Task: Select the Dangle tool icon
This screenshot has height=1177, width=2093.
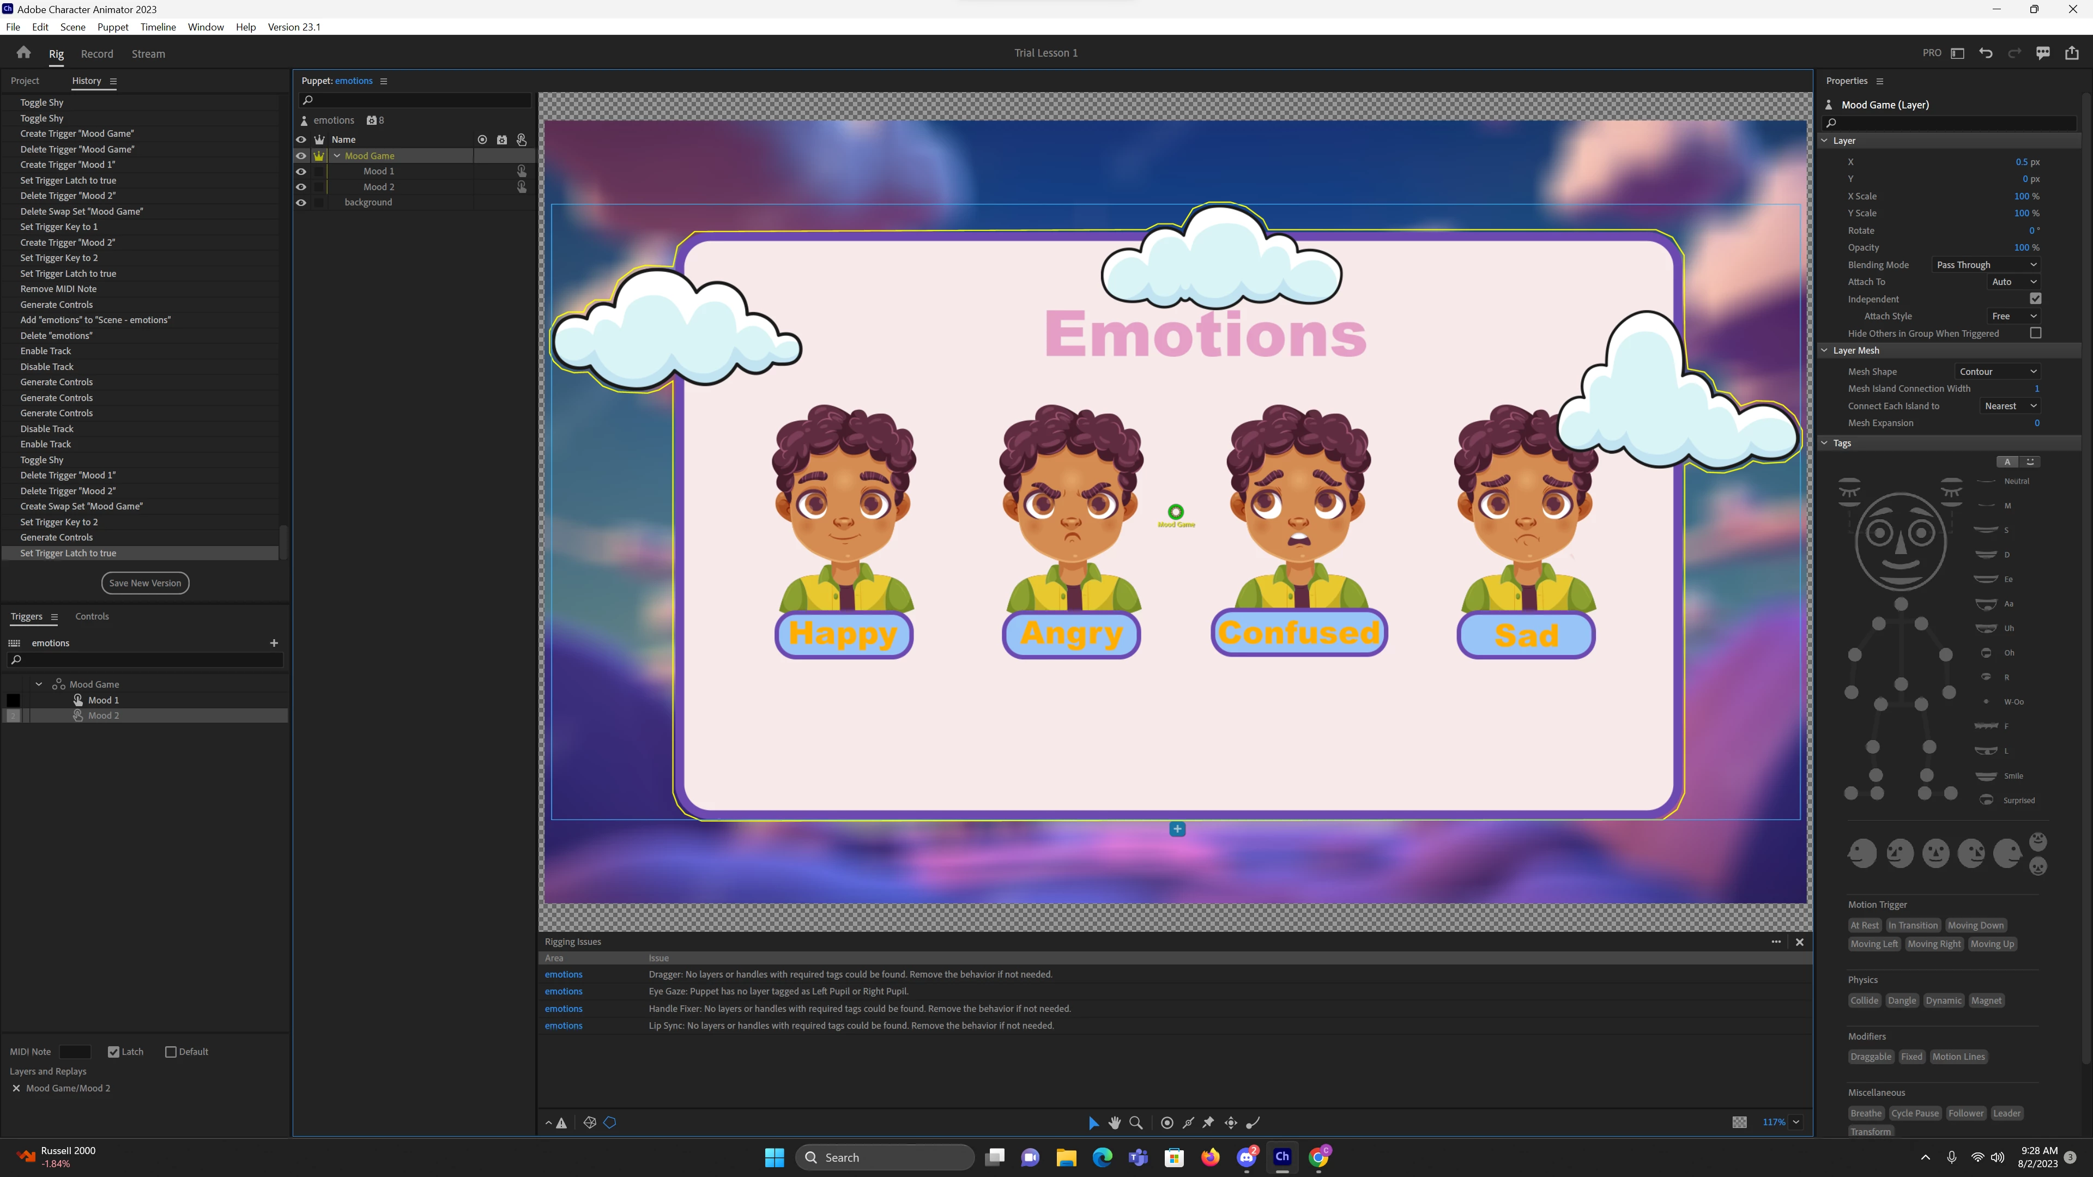Action: pyautogui.click(x=1253, y=1123)
